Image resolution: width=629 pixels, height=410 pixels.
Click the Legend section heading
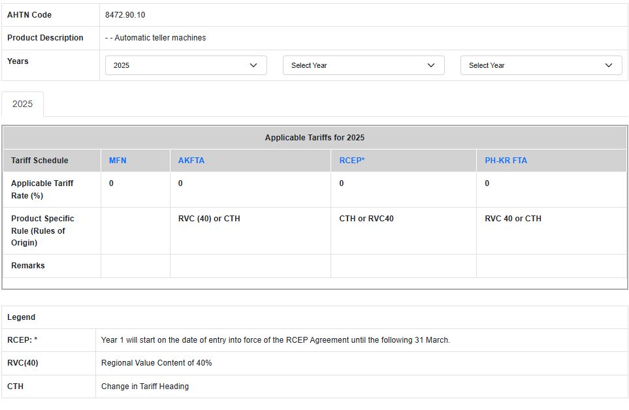(22, 317)
